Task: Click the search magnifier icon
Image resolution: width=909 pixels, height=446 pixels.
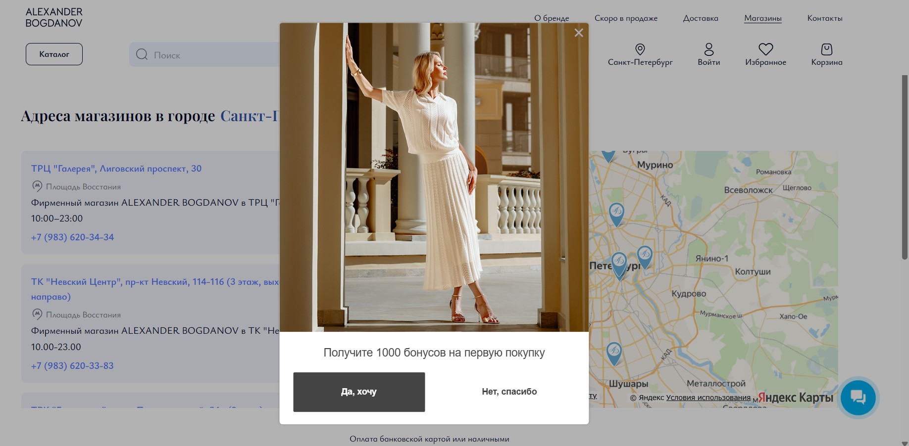Action: [142, 54]
